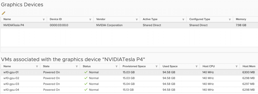Image resolution: width=258 pixels, height=94 pixels.
Task: Select the NVIDIATesla P4 device row
Action: [x=129, y=25]
